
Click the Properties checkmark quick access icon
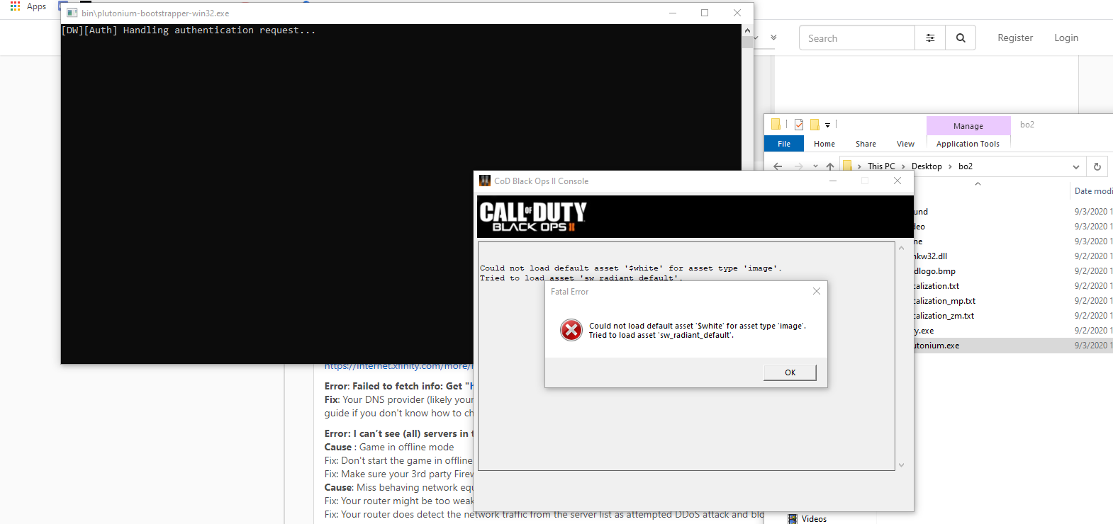pyautogui.click(x=799, y=125)
